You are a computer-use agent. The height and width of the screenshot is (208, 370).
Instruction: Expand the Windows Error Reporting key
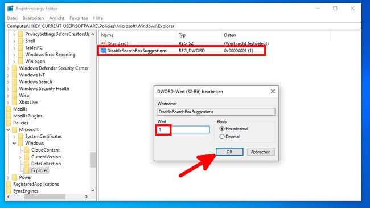pos(14,55)
